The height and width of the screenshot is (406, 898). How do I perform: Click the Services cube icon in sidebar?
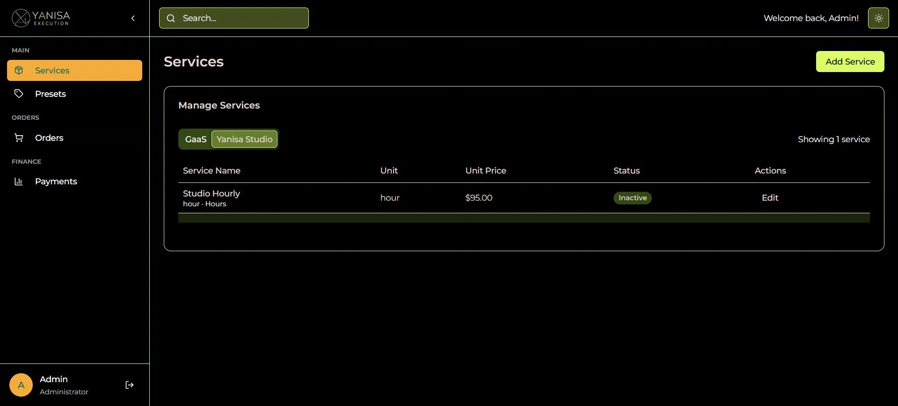tap(19, 70)
